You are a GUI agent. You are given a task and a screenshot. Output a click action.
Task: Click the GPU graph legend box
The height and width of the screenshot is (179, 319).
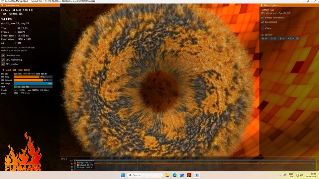coord(85,165)
